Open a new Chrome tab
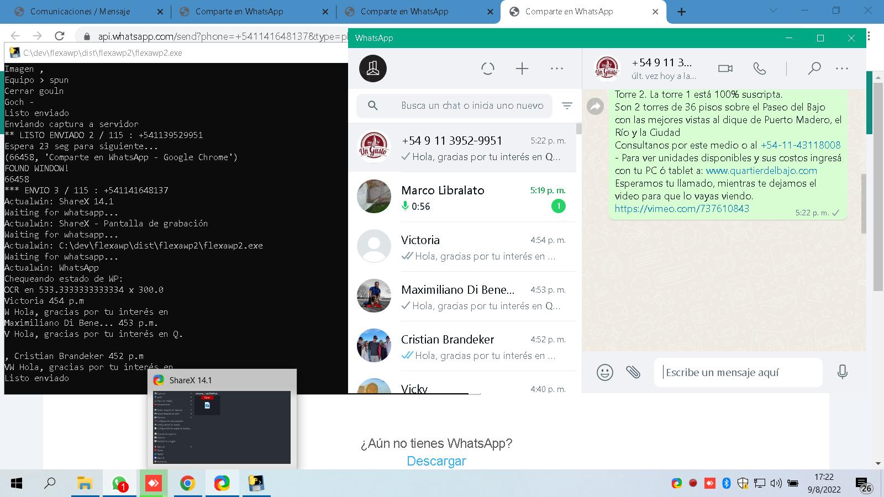The height and width of the screenshot is (497, 884). tap(682, 12)
